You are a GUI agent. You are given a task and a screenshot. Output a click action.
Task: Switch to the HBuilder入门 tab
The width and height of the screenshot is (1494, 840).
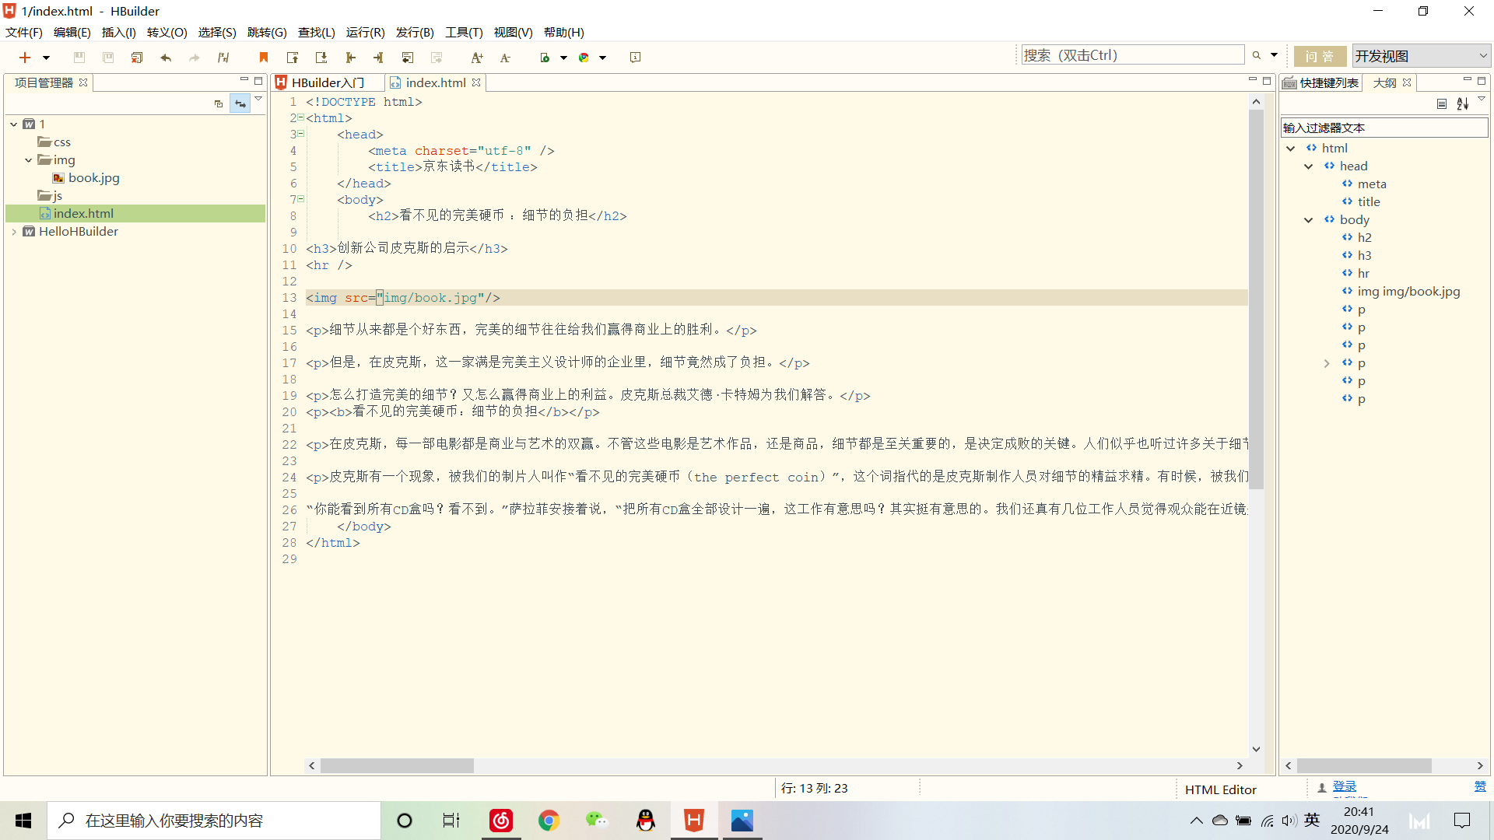[x=328, y=82]
